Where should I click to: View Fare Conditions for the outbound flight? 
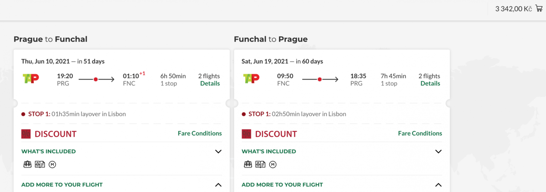click(x=200, y=133)
